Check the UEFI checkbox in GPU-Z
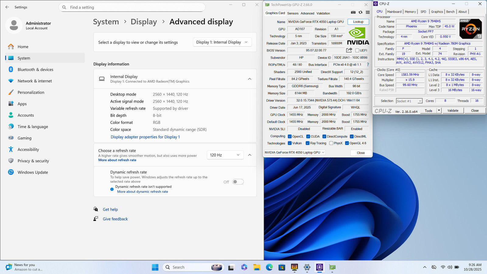This screenshot has width=487, height=274. coord(357,51)
